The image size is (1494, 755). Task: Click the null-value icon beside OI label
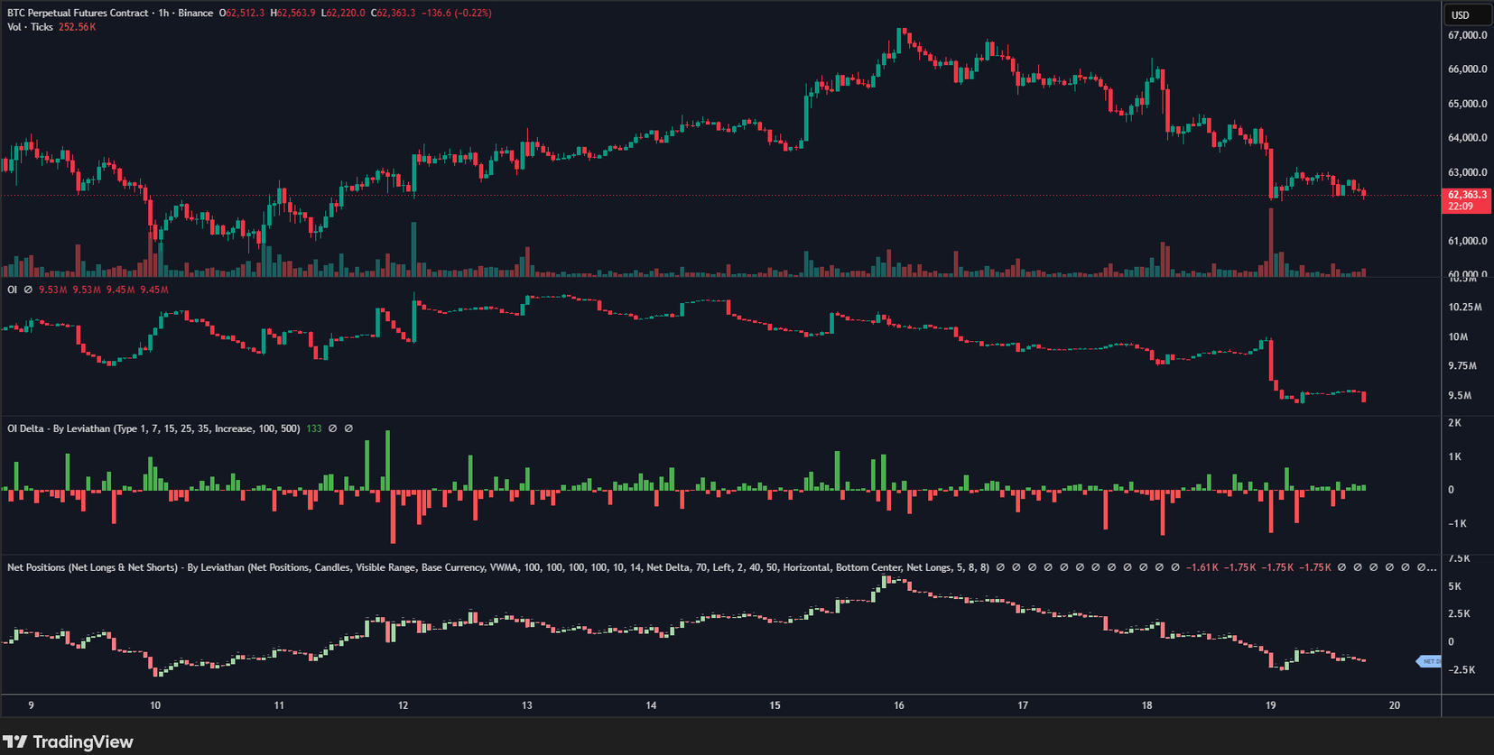(x=28, y=290)
